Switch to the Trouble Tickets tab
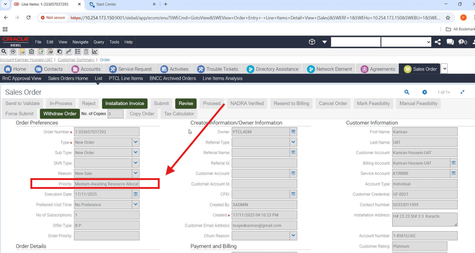Viewport: 475px width, 253px height. pos(218,69)
